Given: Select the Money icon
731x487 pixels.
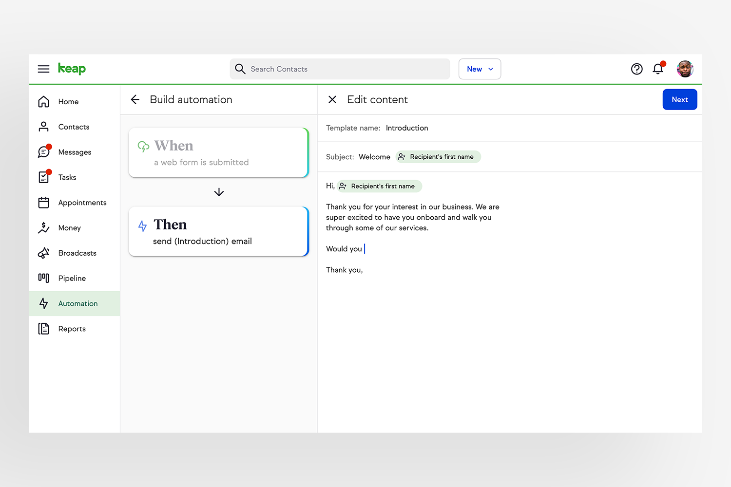Looking at the screenshot, I should pyautogui.click(x=43, y=227).
